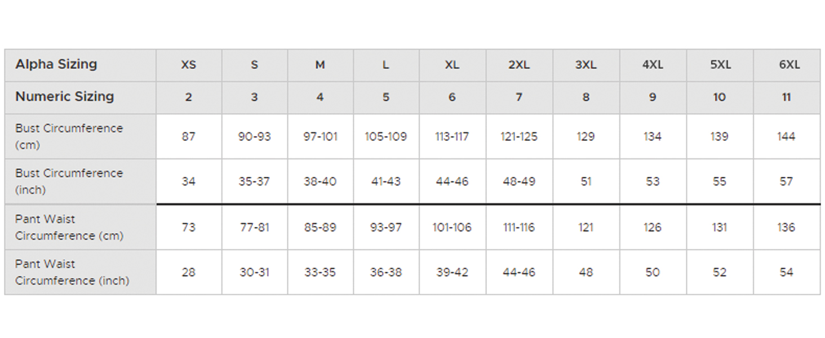Click the Bust Circumference (inch) row label

tap(69, 181)
